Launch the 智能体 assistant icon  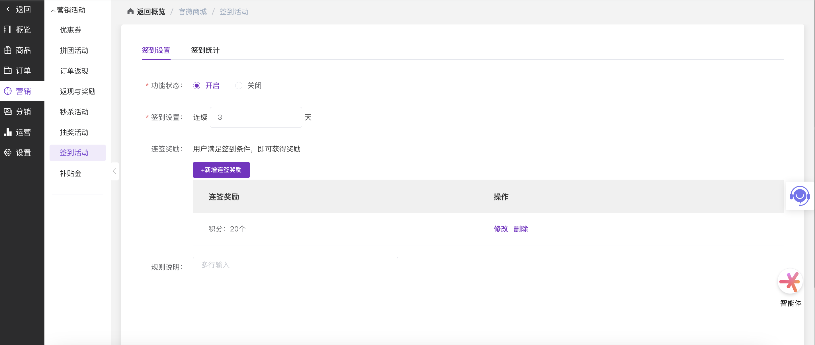(790, 281)
